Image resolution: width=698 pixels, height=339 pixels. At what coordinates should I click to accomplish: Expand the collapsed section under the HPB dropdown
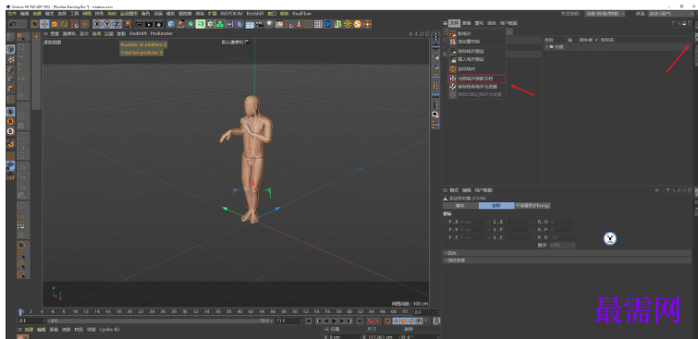tap(567, 253)
